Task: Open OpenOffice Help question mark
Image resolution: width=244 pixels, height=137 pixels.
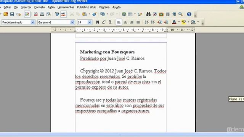Action: coord(189,14)
